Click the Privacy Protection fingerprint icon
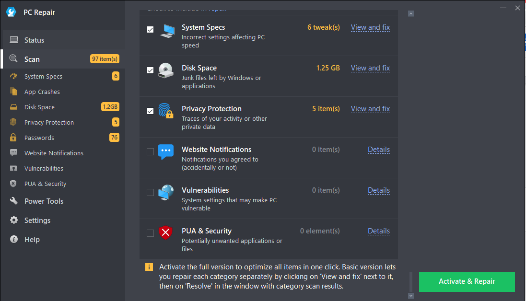The height and width of the screenshot is (301, 526). pyautogui.click(x=165, y=111)
